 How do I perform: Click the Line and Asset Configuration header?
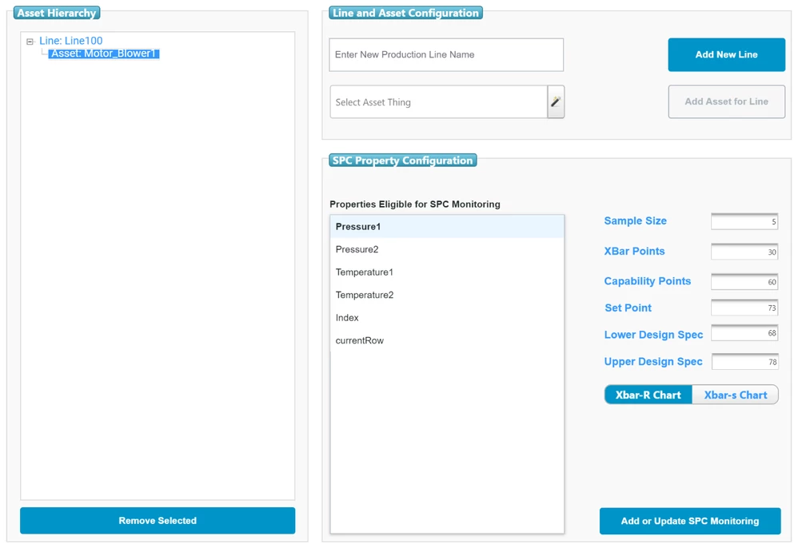coord(405,13)
